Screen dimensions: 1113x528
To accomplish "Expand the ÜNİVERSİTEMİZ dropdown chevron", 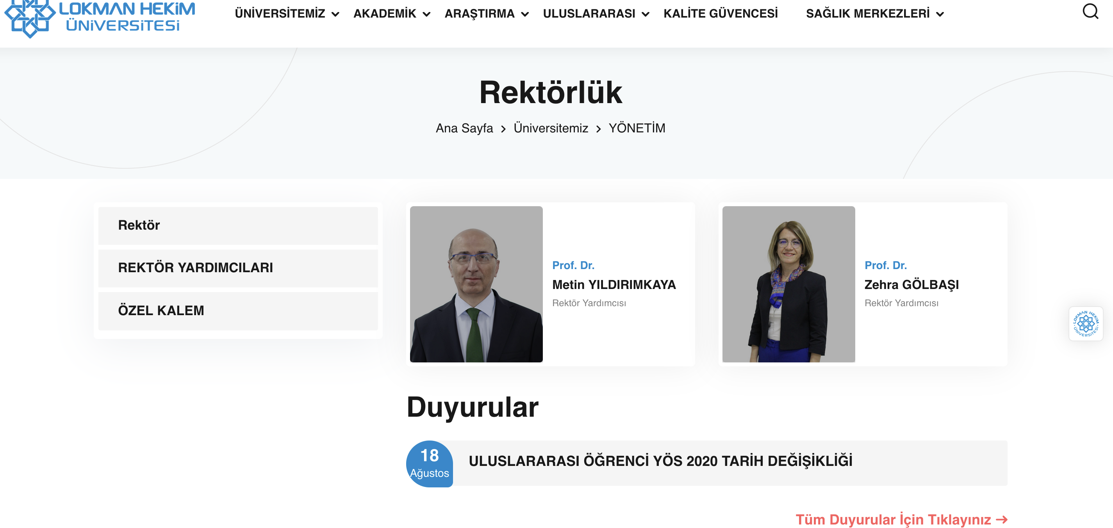I will (335, 14).
